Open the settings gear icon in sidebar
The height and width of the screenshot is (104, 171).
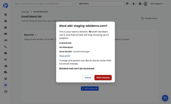click(6, 85)
